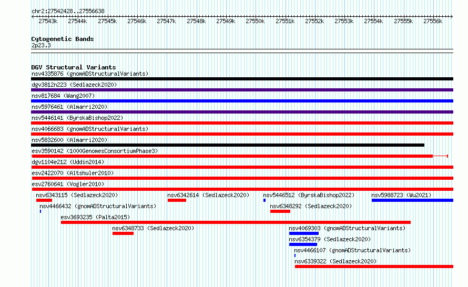Viewport: 468px width, 287px height.
Task: Click the short red nsv6342614 bar
Action: point(177,200)
